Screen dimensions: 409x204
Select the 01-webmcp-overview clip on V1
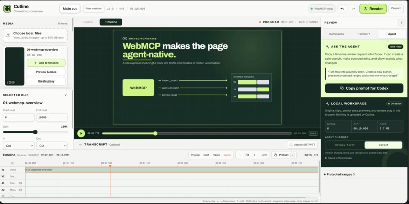coord(172,170)
